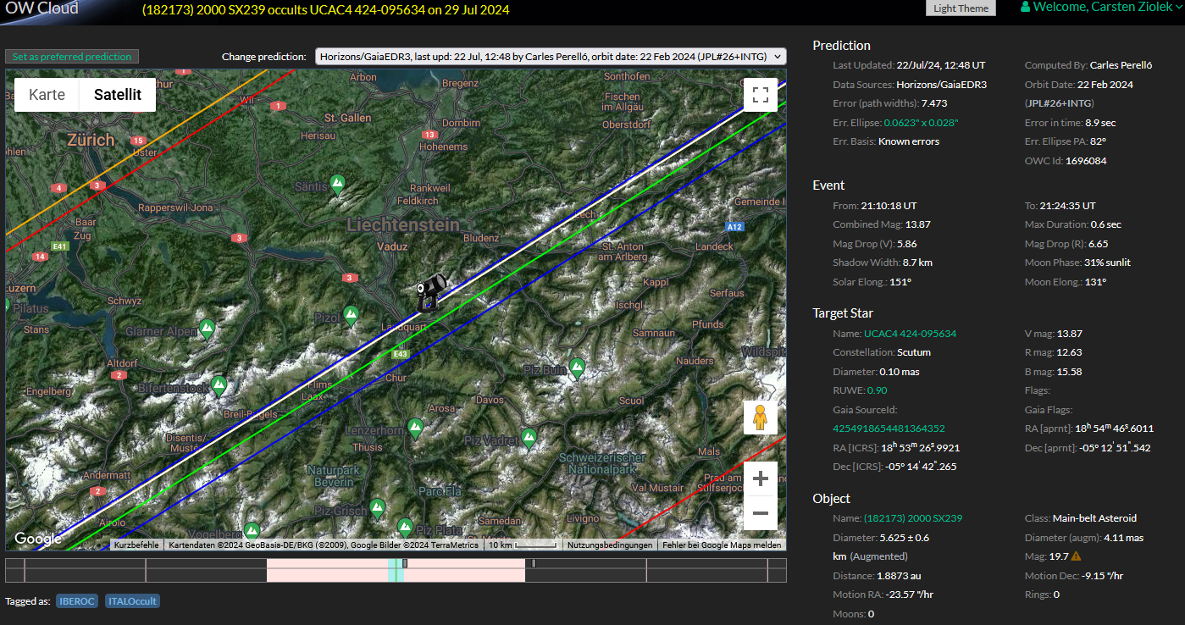Toggle fullscreen map view
Screen dimensions: 1185x625
pos(760,95)
